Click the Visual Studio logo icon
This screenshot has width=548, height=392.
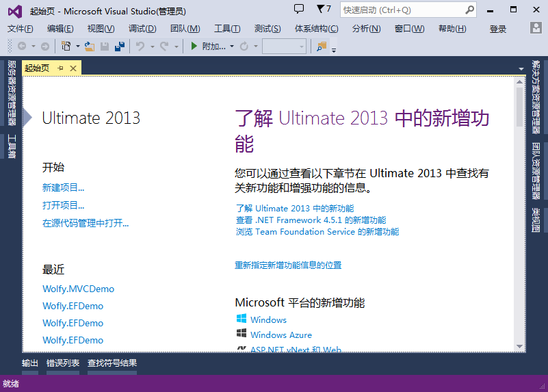tap(15, 12)
